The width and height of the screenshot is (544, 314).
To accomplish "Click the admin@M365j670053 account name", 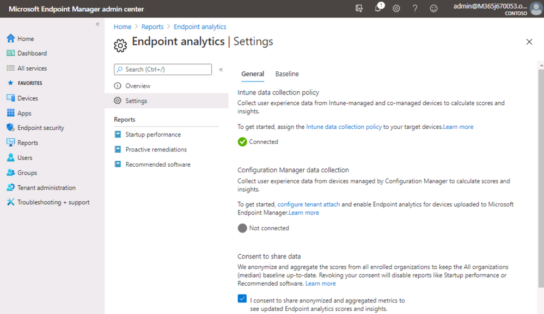I will (x=490, y=6).
